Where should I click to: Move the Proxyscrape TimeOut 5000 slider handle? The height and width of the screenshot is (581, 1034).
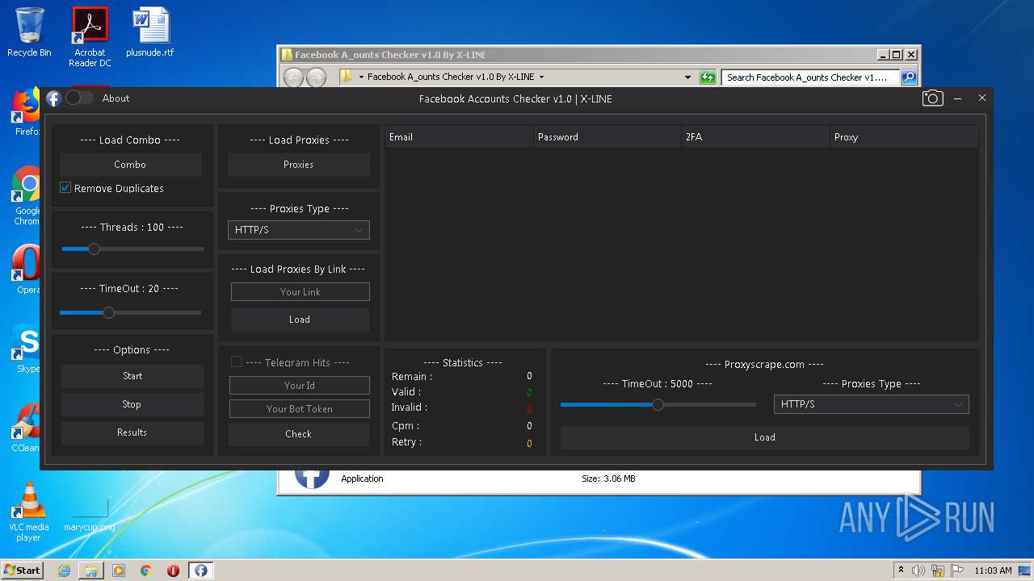[x=658, y=404]
